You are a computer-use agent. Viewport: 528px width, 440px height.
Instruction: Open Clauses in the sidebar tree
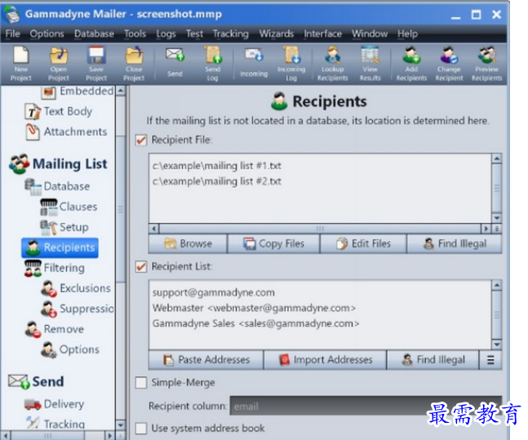69,207
